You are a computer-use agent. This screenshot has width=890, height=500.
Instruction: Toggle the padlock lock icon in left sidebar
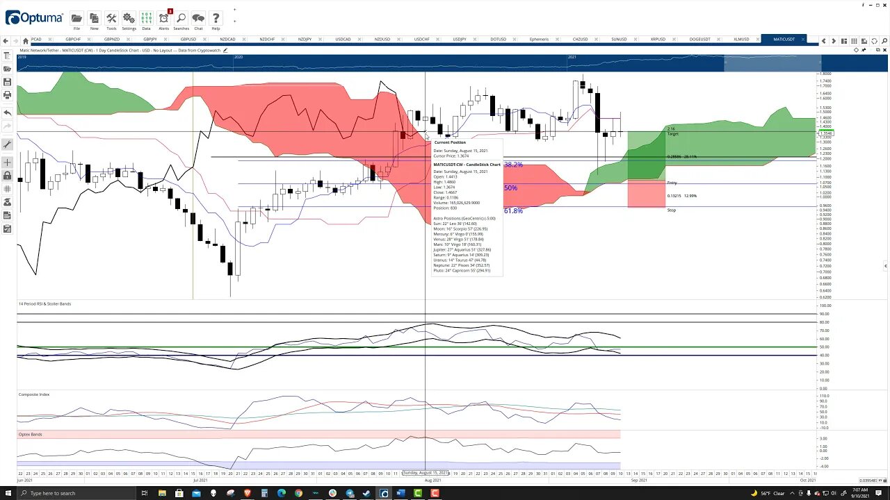pyautogui.click(x=7, y=176)
